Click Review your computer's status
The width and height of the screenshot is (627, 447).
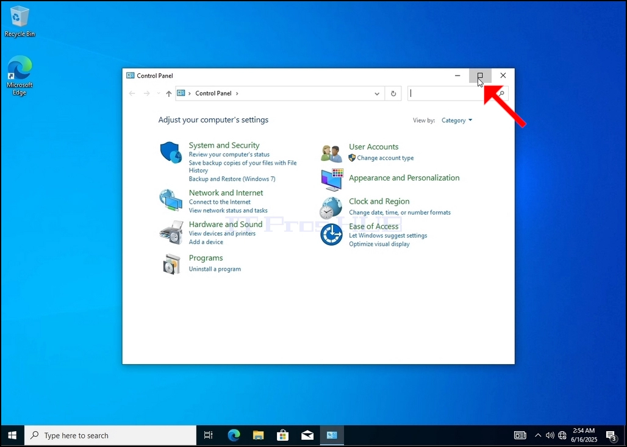229,154
